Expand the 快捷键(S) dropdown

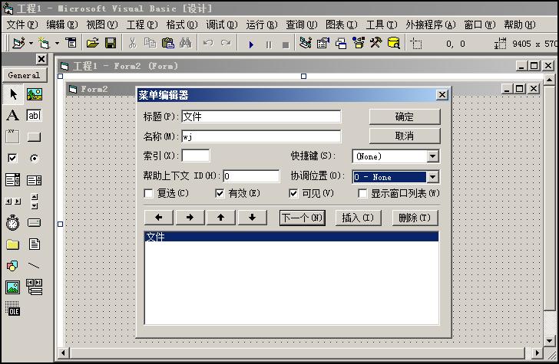[432, 156]
